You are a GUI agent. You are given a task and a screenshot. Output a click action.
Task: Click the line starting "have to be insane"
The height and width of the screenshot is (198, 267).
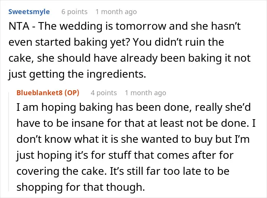coord(136,123)
